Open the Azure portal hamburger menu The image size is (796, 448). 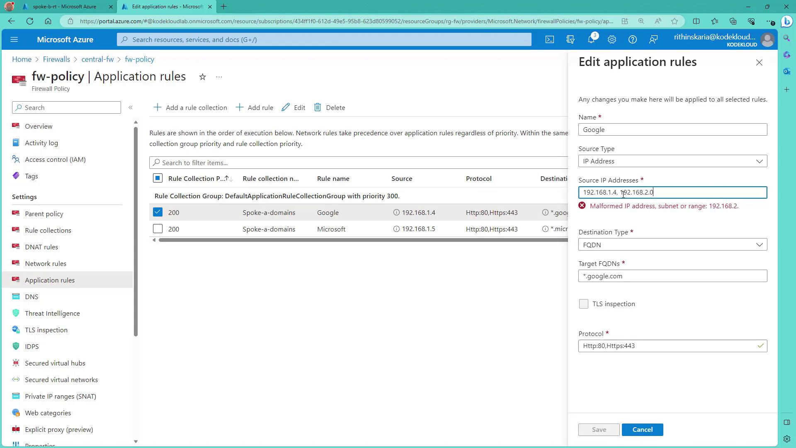tap(14, 39)
